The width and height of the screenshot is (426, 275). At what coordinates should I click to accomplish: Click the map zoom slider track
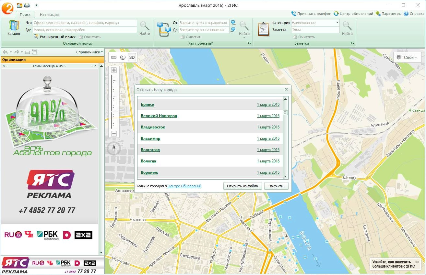tap(114, 102)
